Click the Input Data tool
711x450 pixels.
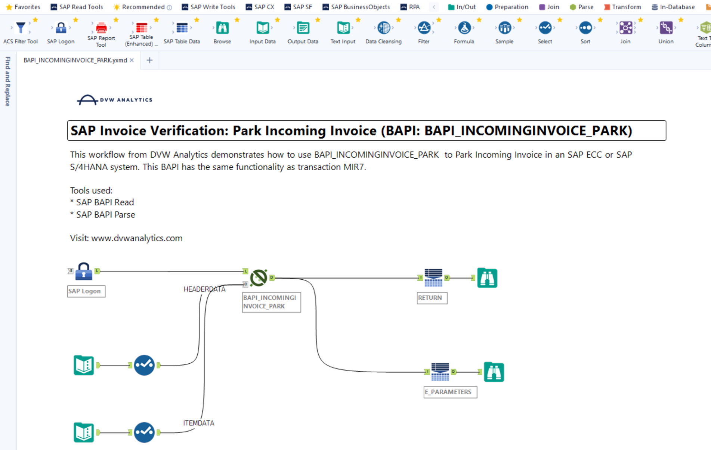(x=262, y=28)
